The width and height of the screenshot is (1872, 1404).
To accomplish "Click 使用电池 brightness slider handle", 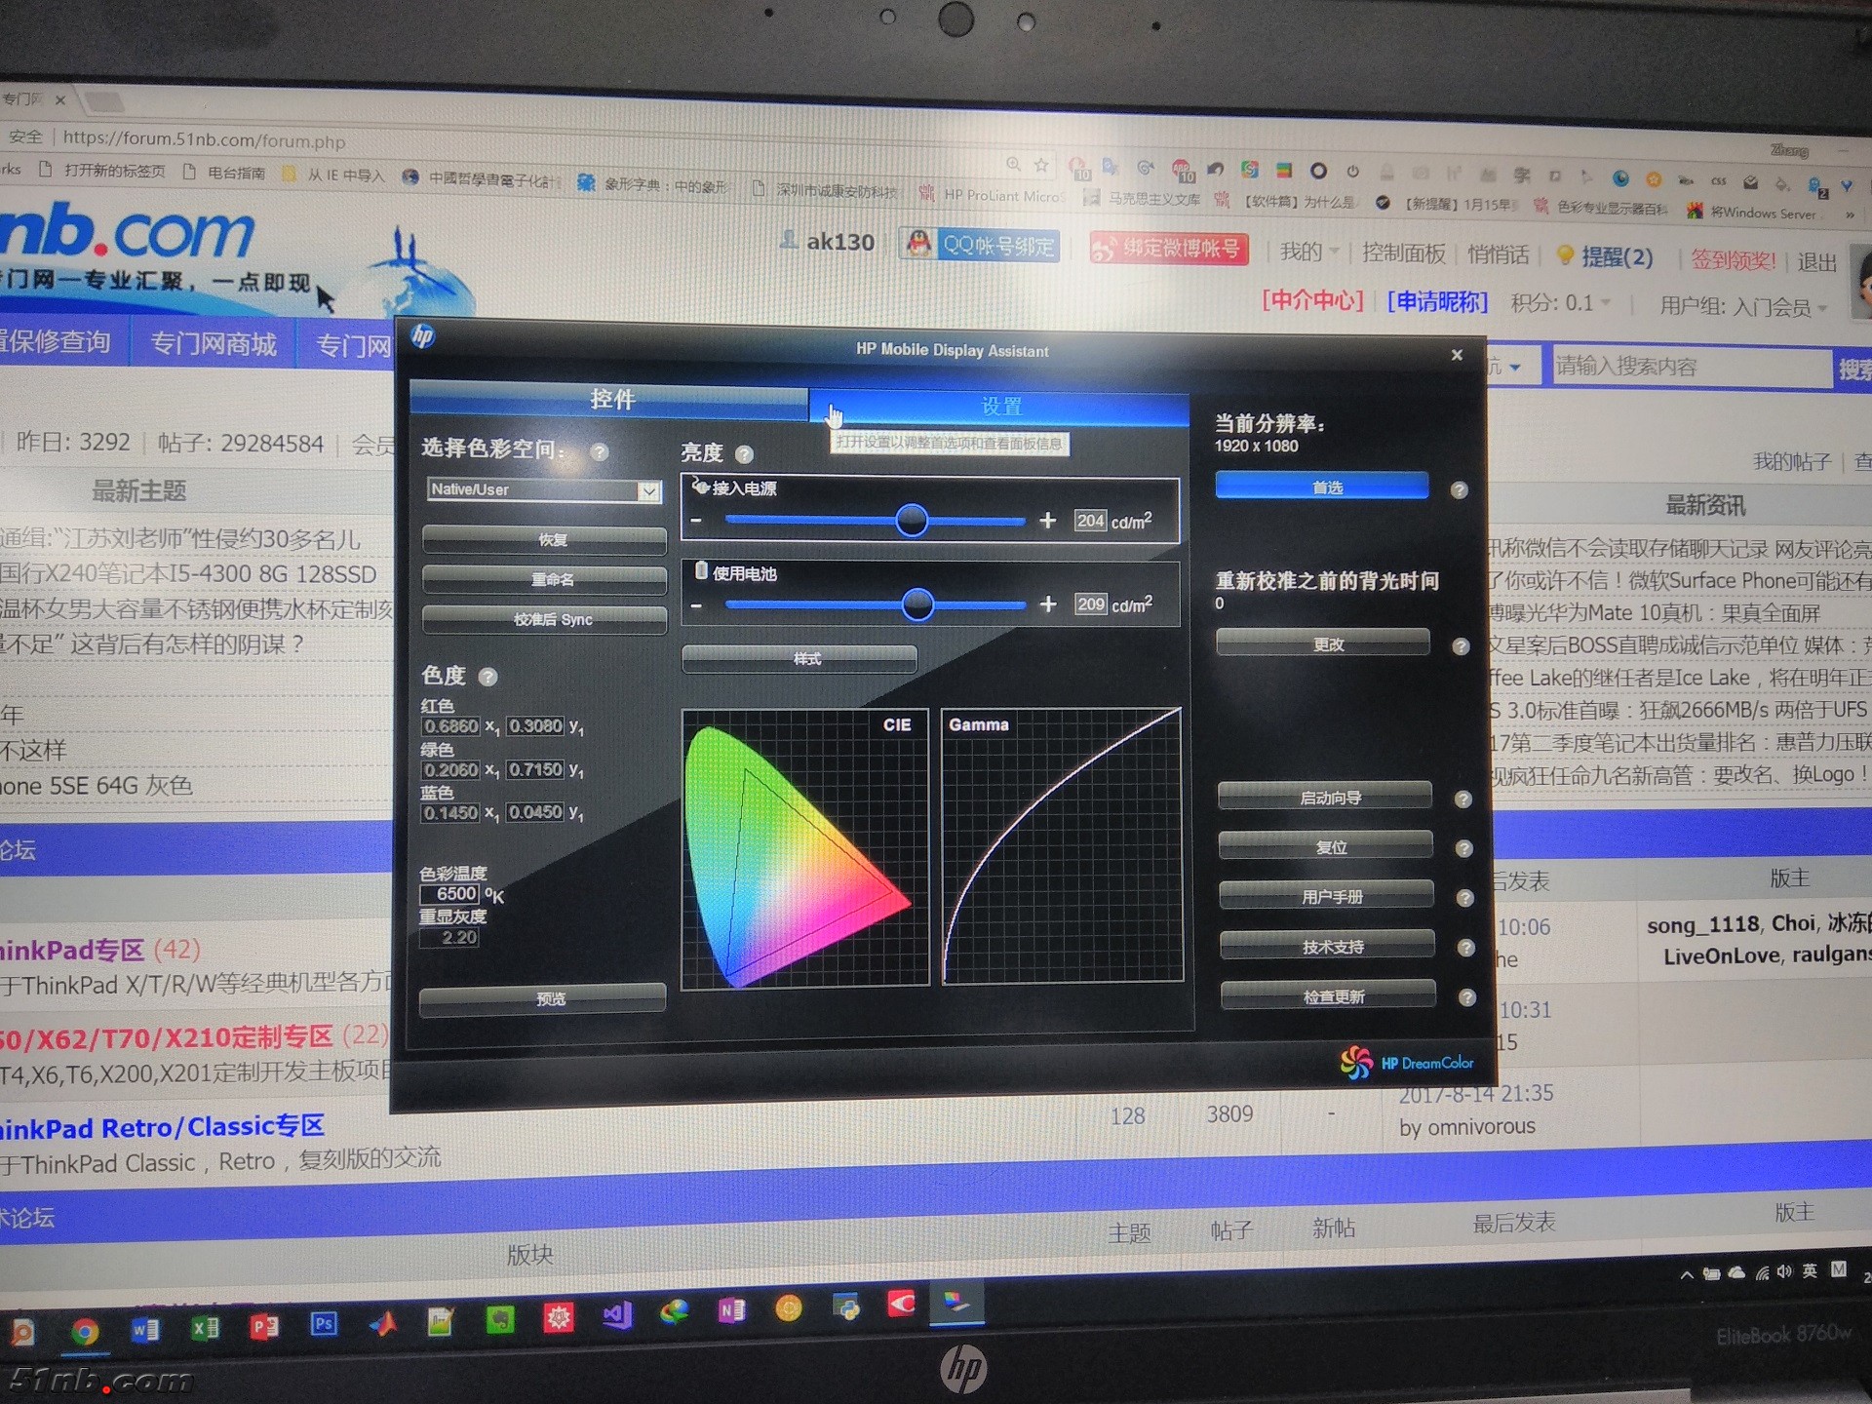I will pos(917,604).
